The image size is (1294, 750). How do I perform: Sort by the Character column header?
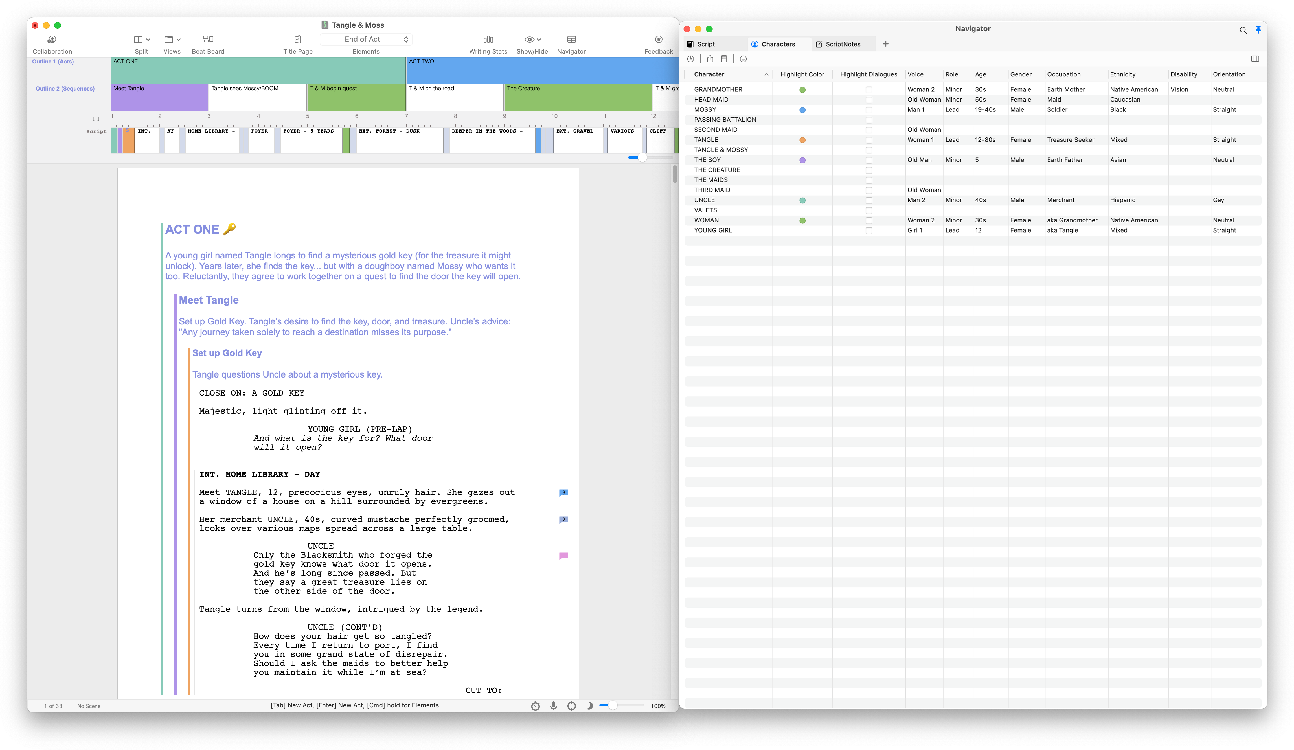709,74
